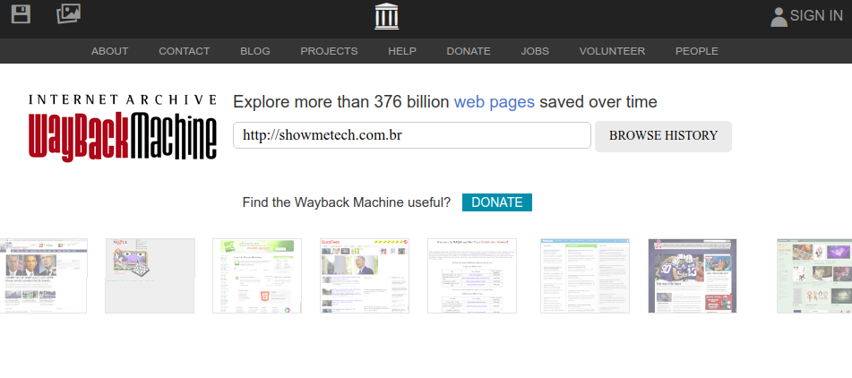Viewport: 852px width, 378px height.
Task: Click the user avatar icon
Action: [779, 16]
